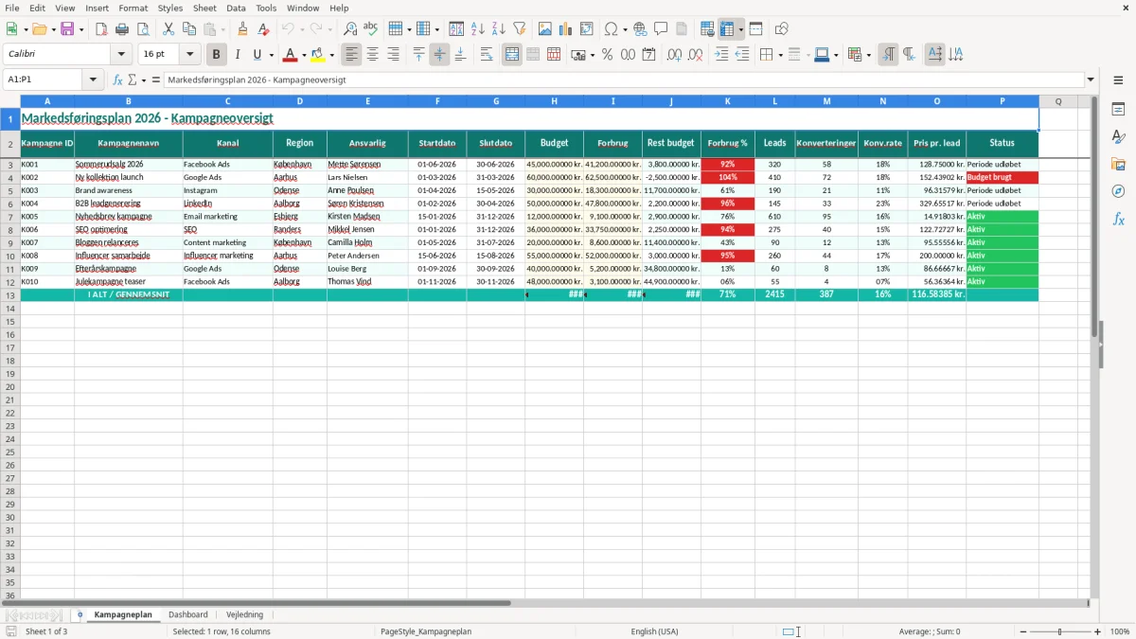
Task: Click the Insert Chart icon
Action: [566, 29]
